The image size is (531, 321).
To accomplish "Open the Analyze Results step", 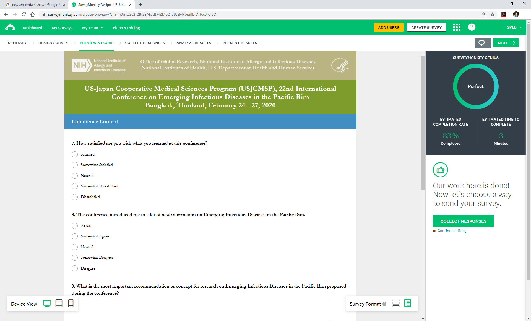I will 194,43.
